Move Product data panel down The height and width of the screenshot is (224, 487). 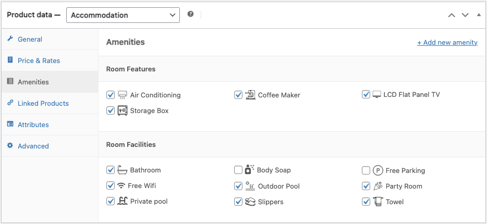coord(465,15)
